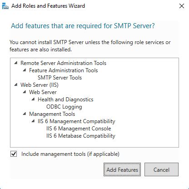This screenshot has height=189, width=189.
Task: Collapse Remote Server Administration Tools node
Action: [16, 63]
